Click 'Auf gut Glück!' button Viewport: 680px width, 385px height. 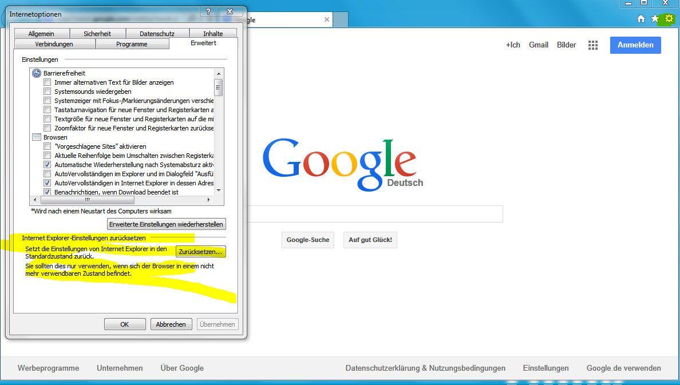pyautogui.click(x=370, y=240)
